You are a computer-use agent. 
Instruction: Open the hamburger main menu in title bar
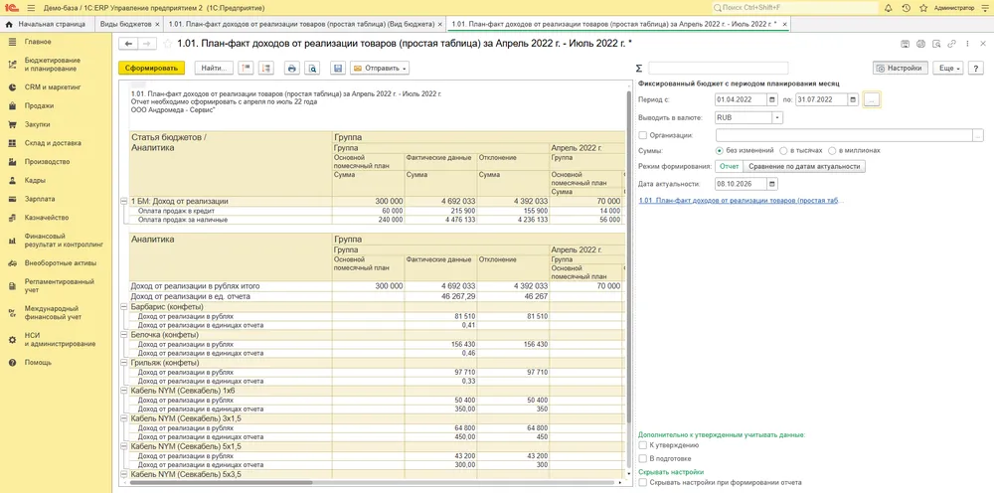click(31, 8)
